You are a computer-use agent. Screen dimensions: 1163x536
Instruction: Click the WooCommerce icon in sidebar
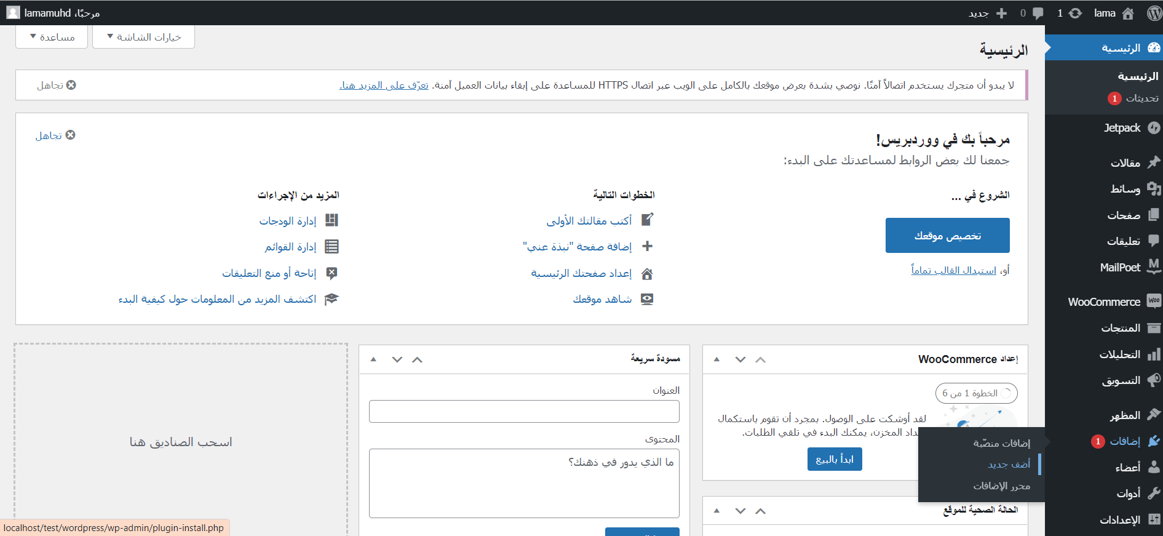click(1154, 301)
